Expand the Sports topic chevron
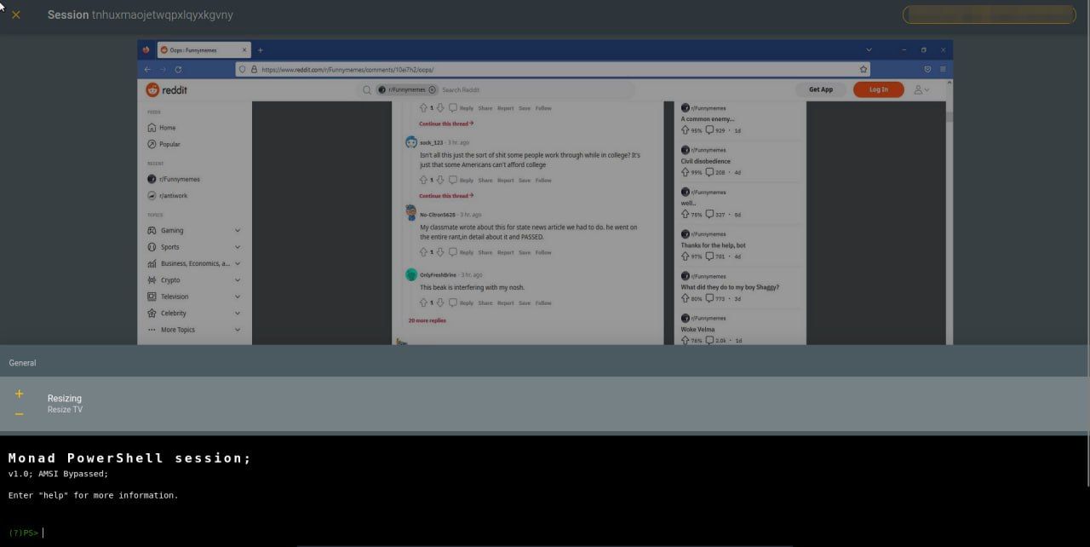Screen dimensions: 1090x547 click(x=238, y=247)
